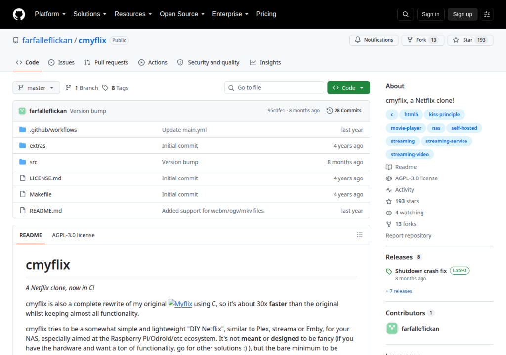Click the kiss-principle topic tag

(x=444, y=115)
